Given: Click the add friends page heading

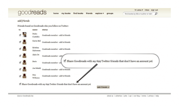Looking at the screenshot, I should coord(24,21).
